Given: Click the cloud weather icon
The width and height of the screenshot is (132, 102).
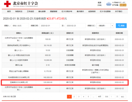Looking at the screenshot, I should click(x=109, y=4).
